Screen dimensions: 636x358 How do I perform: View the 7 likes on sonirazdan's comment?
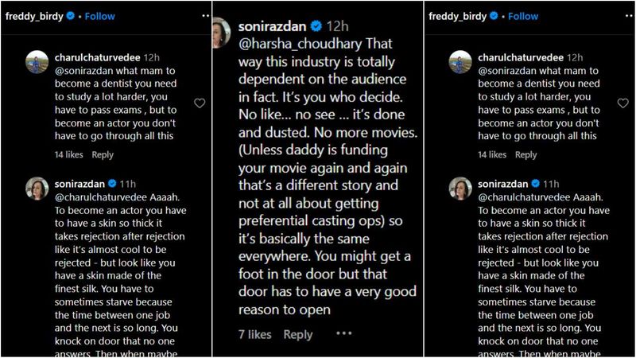[255, 335]
